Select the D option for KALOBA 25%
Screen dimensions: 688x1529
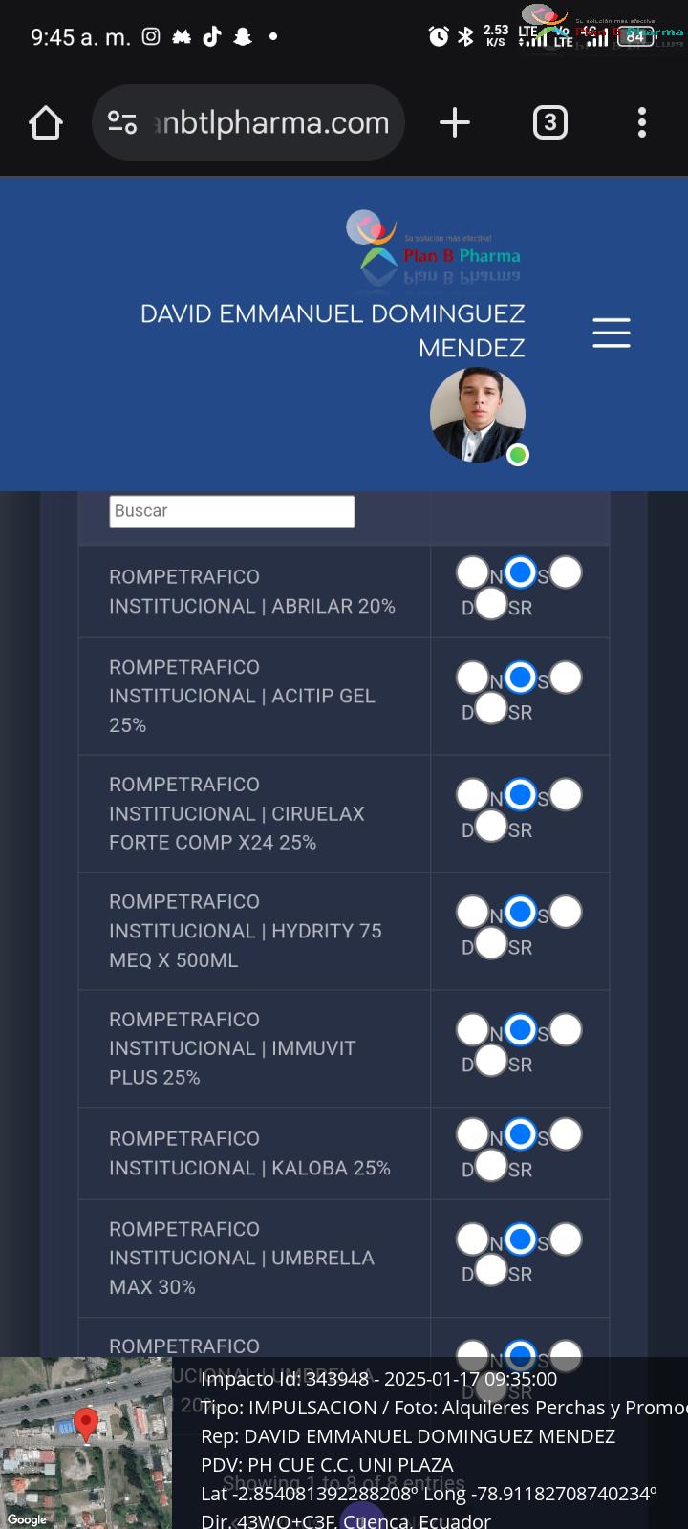click(x=565, y=1134)
